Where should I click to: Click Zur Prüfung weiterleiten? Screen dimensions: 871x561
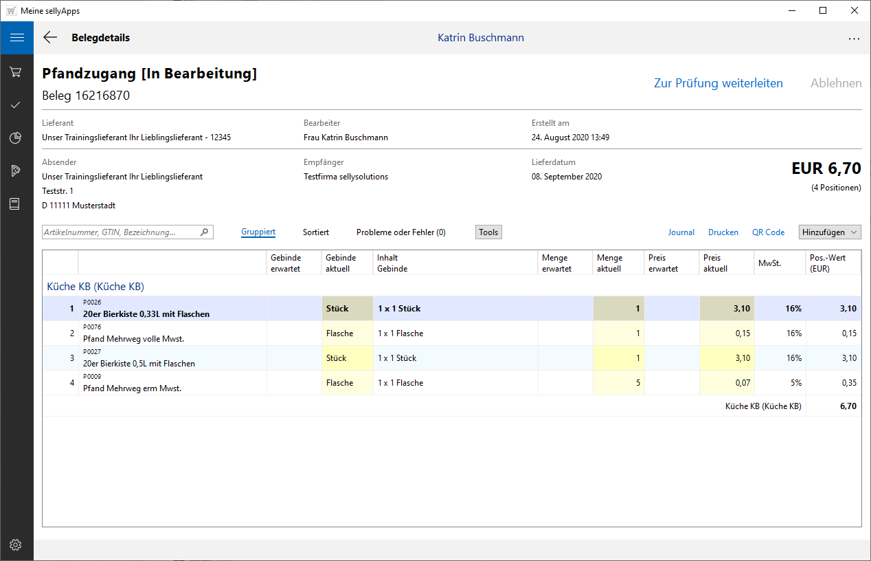pos(718,83)
